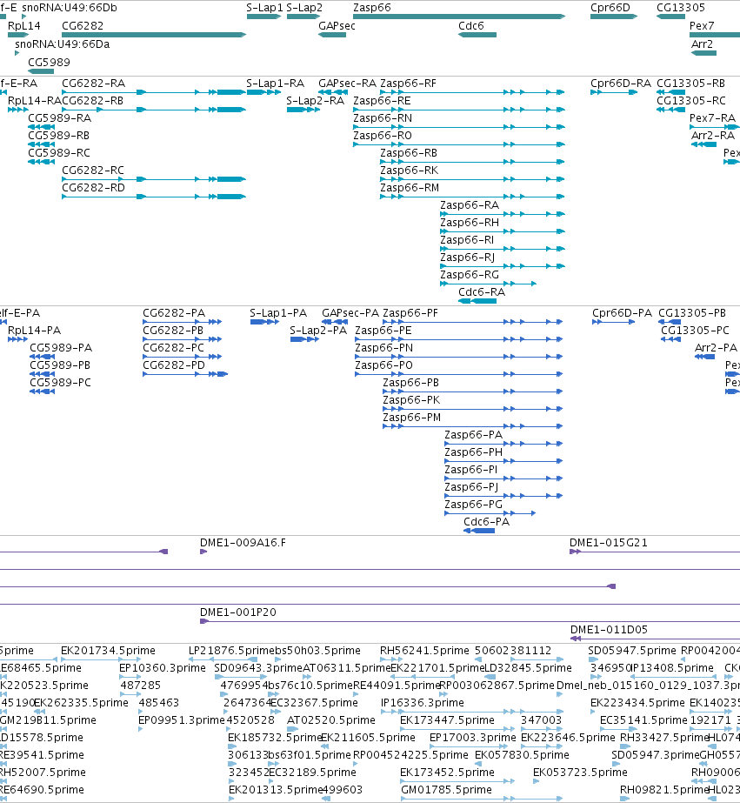The height and width of the screenshot is (803, 740).
Task: Click polypeptide Cdc6-PA
Action: [479, 531]
